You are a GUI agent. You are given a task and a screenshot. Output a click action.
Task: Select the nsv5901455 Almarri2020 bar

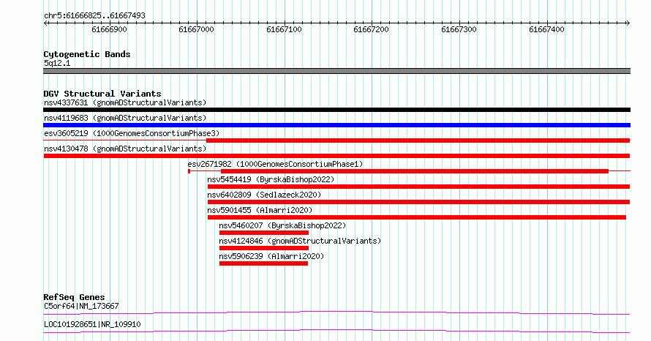pyautogui.click(x=416, y=217)
